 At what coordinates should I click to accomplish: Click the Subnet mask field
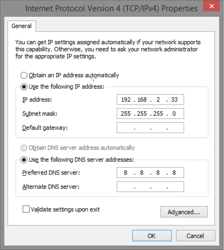coord(150,113)
